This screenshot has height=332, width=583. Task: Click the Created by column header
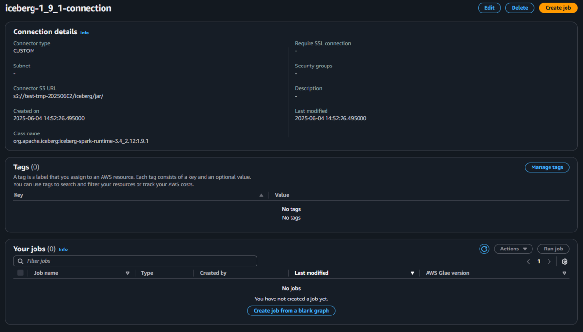pyautogui.click(x=213, y=273)
